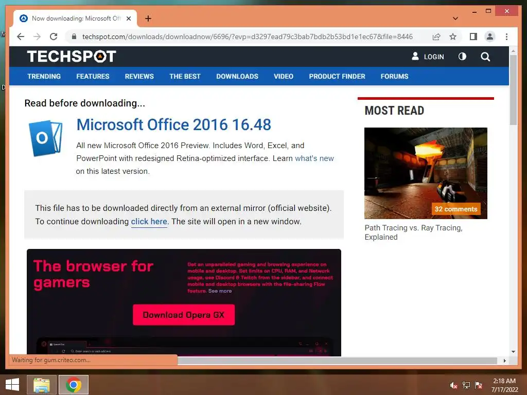Click "The browser for gamers" ad headline
Viewport: 527px width, 395px height.
point(94,275)
